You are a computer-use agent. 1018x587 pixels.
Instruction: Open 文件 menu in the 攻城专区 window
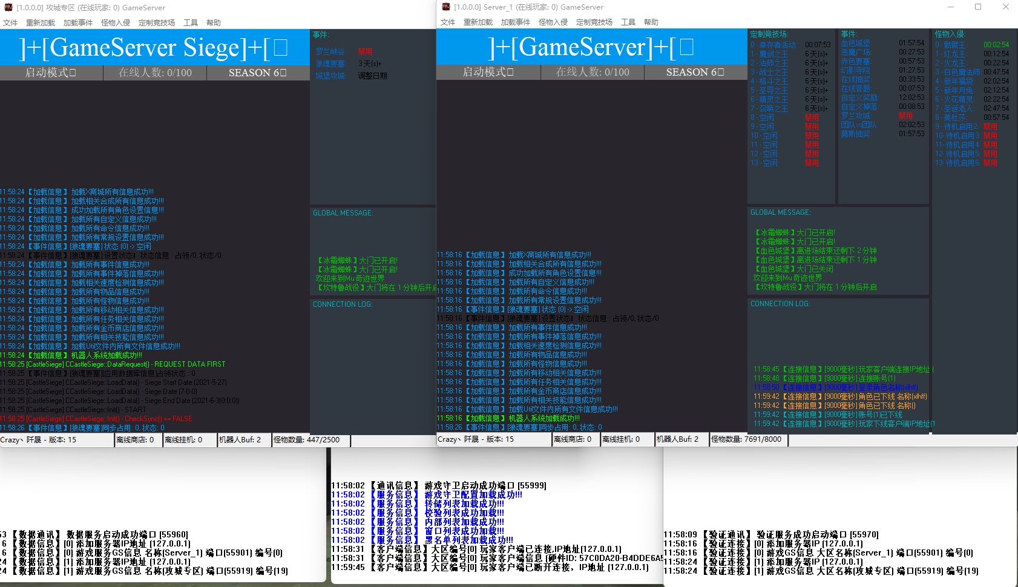[x=10, y=22]
